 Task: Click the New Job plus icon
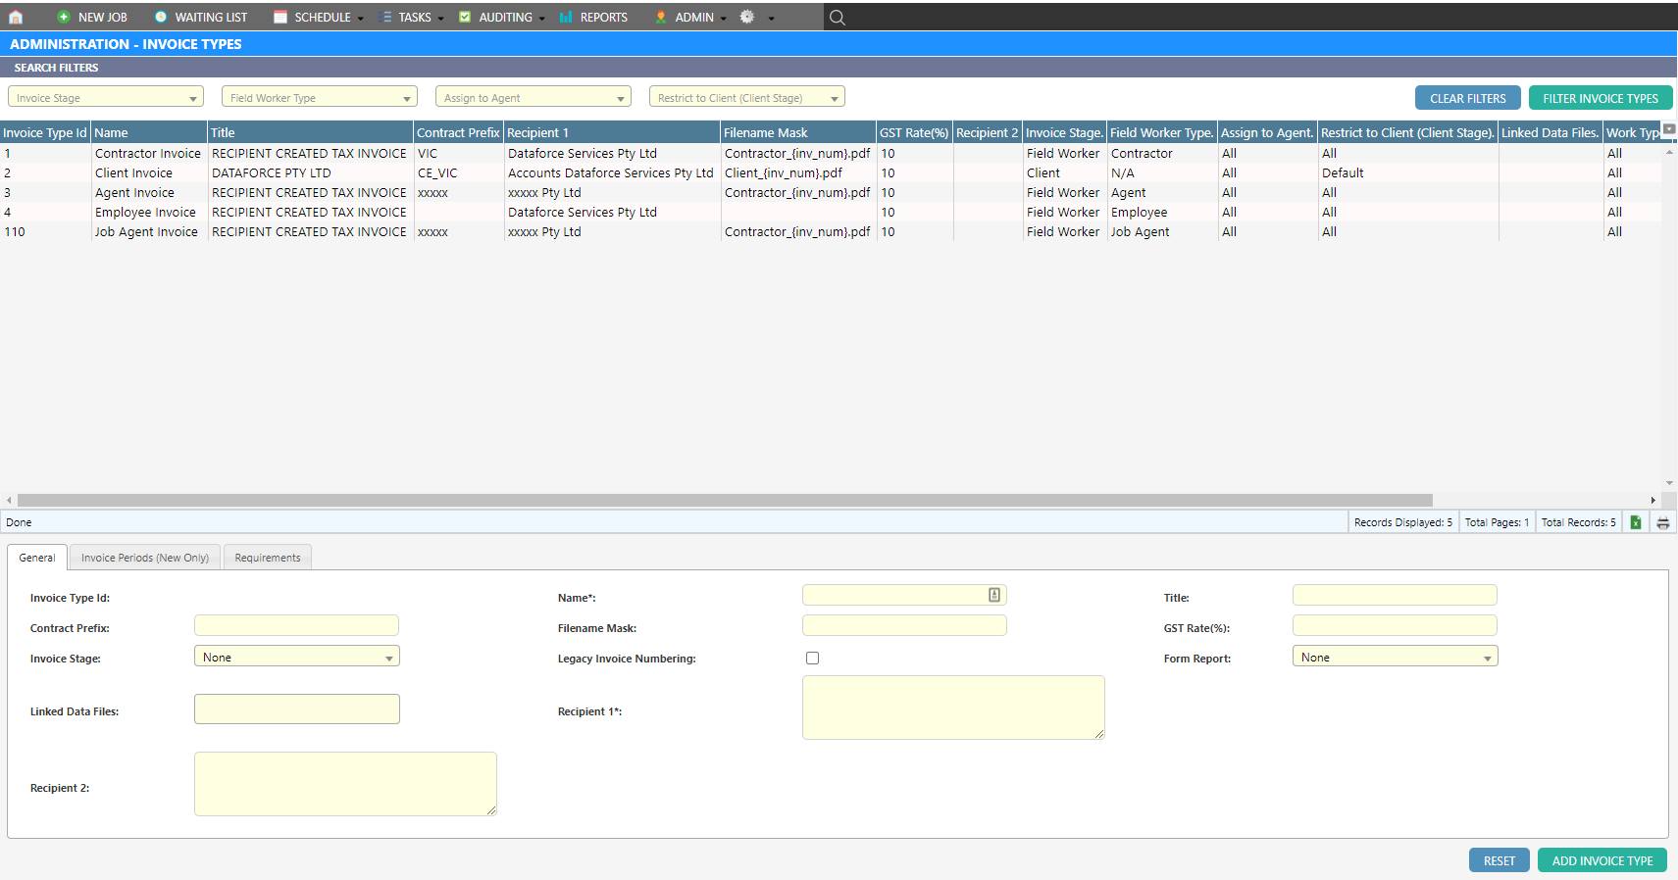(64, 17)
